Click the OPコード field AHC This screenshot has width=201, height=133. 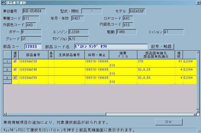128,18
